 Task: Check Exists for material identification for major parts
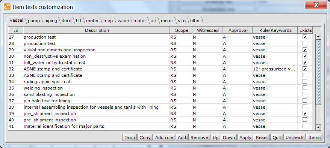[304, 126]
